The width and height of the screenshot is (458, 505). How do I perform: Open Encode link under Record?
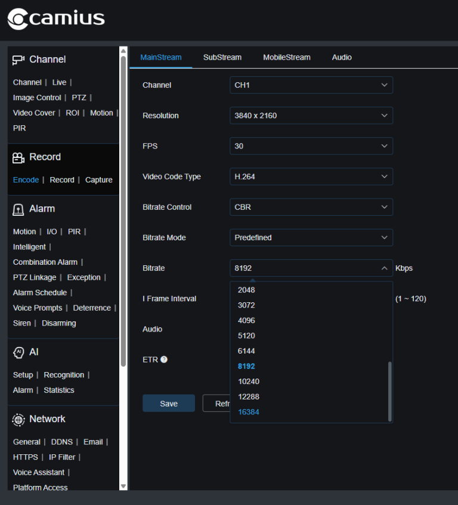tap(26, 179)
